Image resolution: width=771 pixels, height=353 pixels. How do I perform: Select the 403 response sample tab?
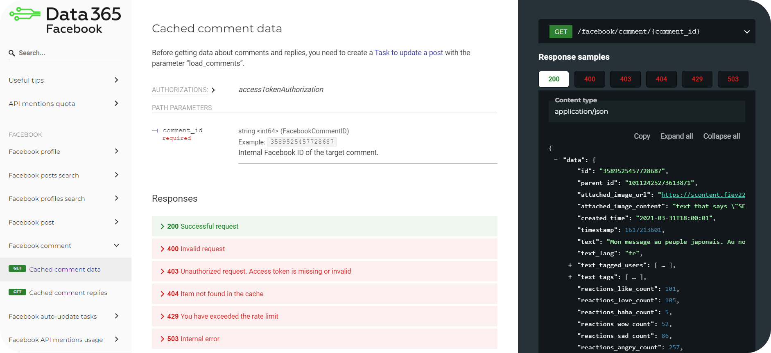(x=625, y=79)
